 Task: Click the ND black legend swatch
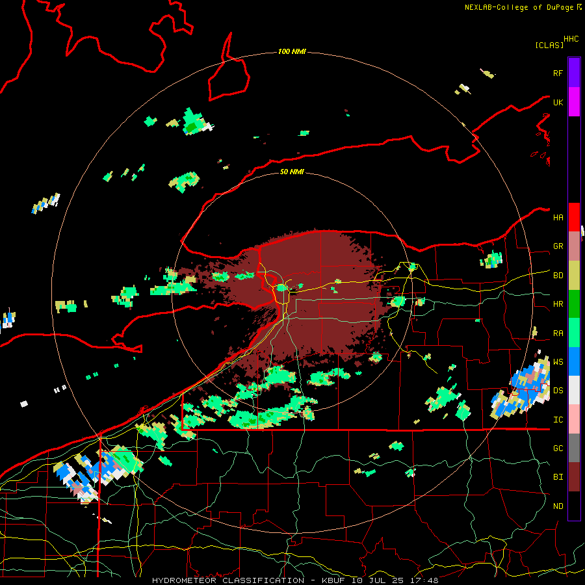click(574, 506)
